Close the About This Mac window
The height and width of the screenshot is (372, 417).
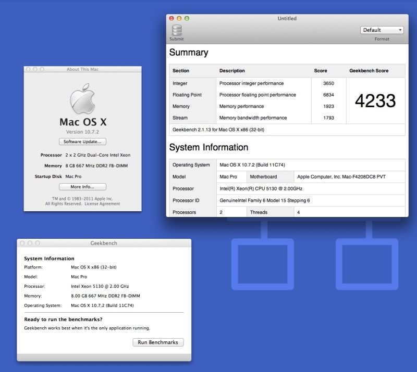tap(28, 69)
